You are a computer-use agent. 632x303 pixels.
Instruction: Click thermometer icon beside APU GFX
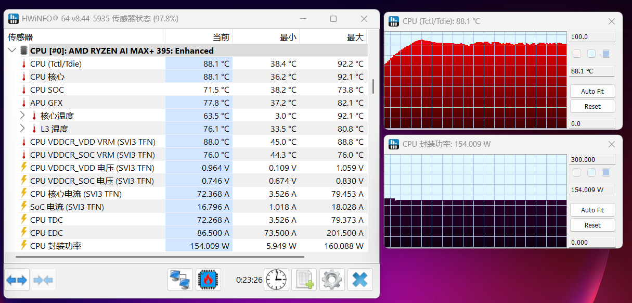point(23,103)
